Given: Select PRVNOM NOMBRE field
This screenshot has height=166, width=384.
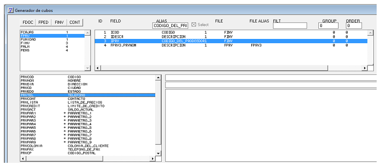Looking at the screenshot, I should [88, 80].
